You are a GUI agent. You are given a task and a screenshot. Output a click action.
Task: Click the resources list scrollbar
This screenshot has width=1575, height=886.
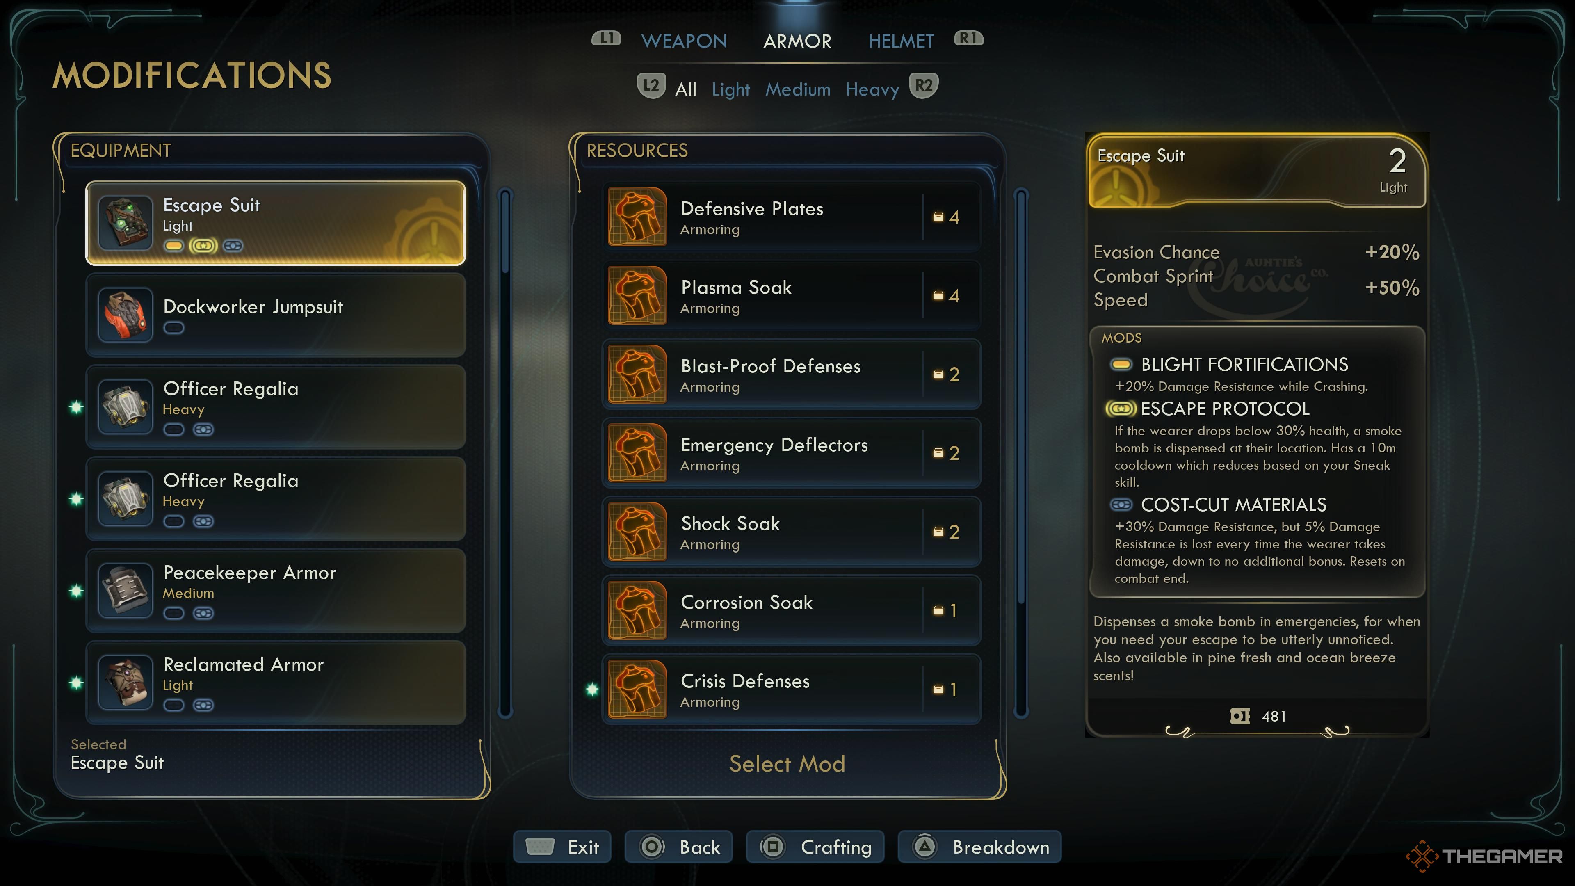[x=1021, y=453]
